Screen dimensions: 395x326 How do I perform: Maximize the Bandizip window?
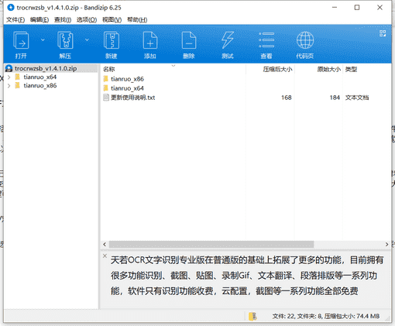pyautogui.click(x=357, y=8)
